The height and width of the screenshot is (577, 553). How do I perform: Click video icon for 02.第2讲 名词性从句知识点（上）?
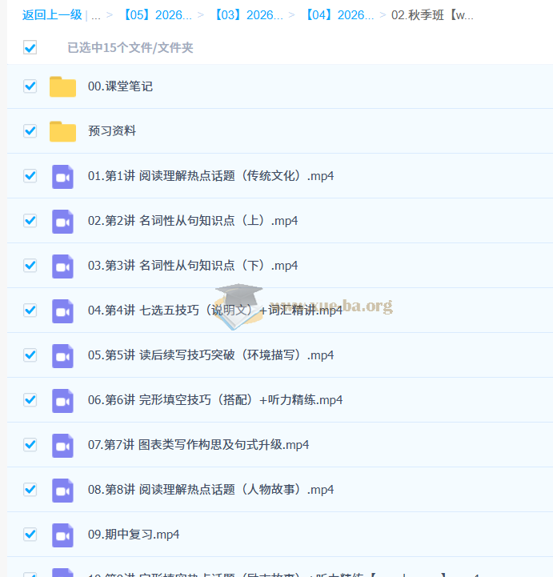tap(62, 221)
